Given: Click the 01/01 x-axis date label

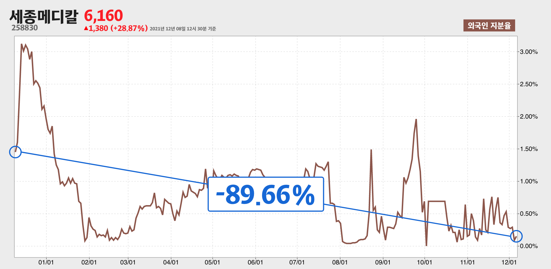Looking at the screenshot, I should (x=46, y=262).
